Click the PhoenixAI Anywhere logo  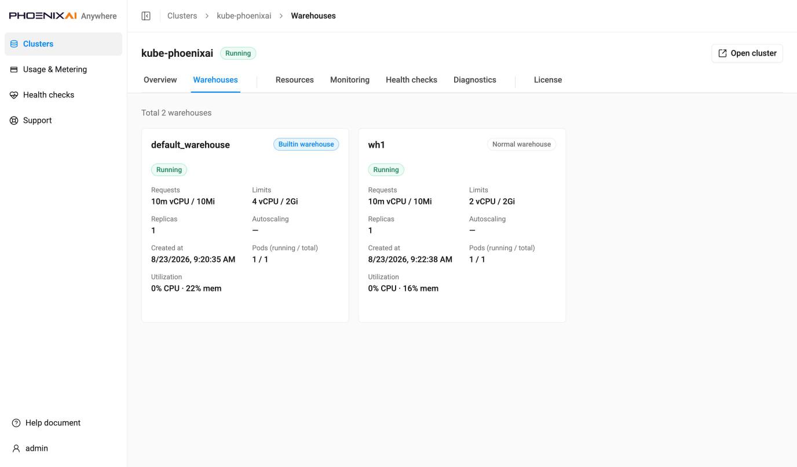[63, 16]
